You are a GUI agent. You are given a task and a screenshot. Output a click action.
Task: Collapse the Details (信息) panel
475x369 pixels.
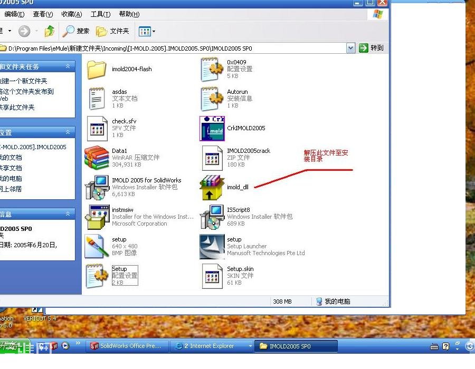point(68,214)
